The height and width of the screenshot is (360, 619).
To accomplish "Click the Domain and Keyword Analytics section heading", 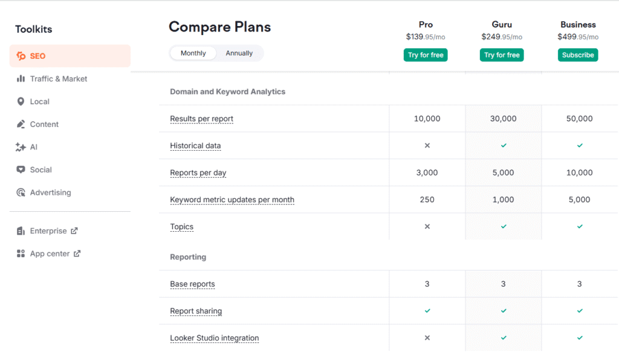I will [x=227, y=92].
